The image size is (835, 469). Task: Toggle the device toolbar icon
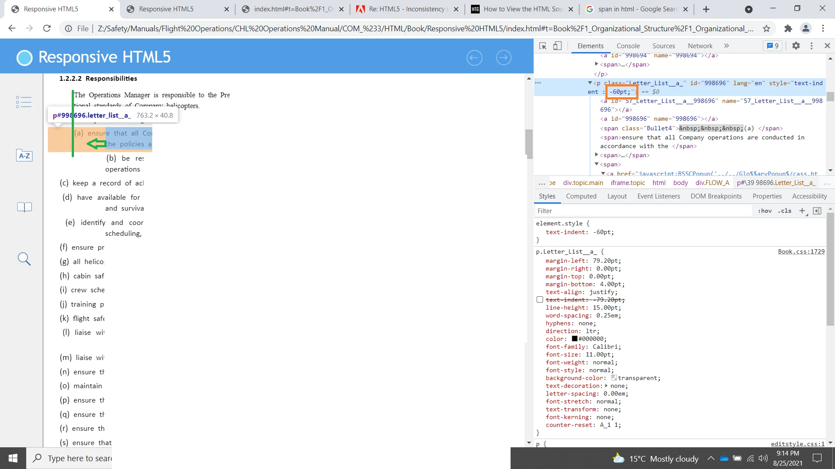click(557, 46)
